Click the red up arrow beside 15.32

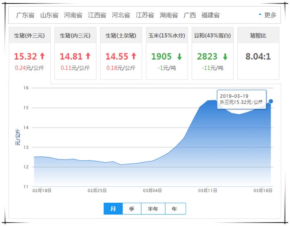coord(42,56)
